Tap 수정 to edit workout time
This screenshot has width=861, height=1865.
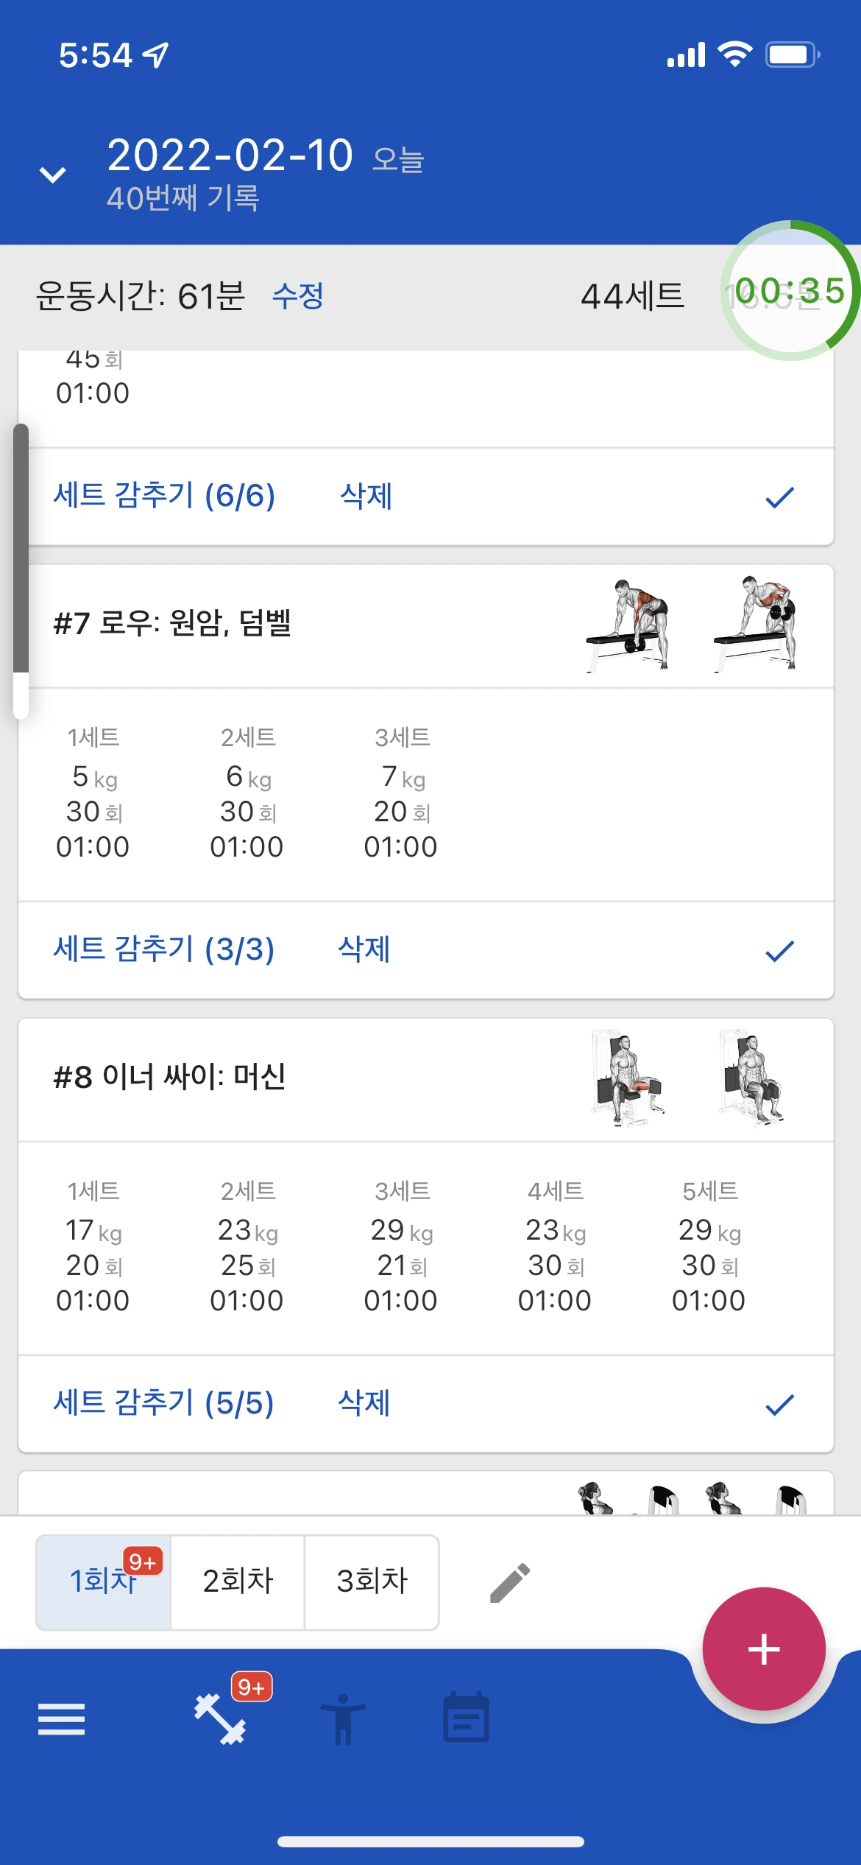pyautogui.click(x=298, y=296)
